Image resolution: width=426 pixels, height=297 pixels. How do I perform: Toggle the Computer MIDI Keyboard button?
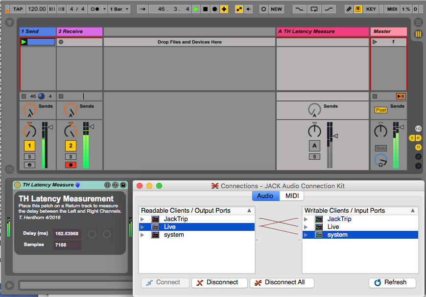(x=358, y=9)
